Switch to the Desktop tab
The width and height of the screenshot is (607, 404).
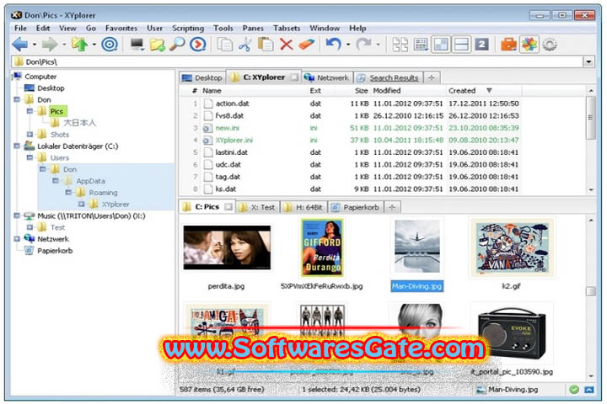point(202,77)
